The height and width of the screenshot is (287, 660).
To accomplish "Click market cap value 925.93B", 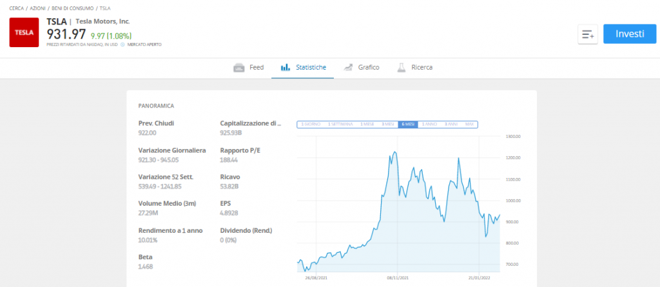I will point(231,133).
